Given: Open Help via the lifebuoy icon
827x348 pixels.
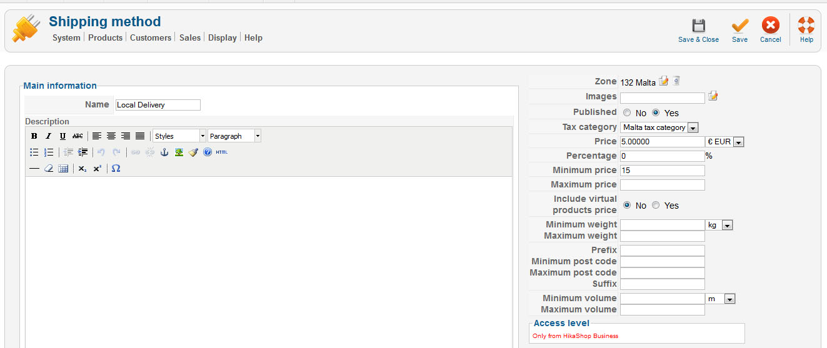Looking at the screenshot, I should [806, 26].
